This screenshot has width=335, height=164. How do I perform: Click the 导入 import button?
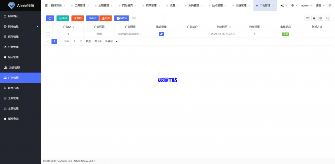[x=93, y=18]
